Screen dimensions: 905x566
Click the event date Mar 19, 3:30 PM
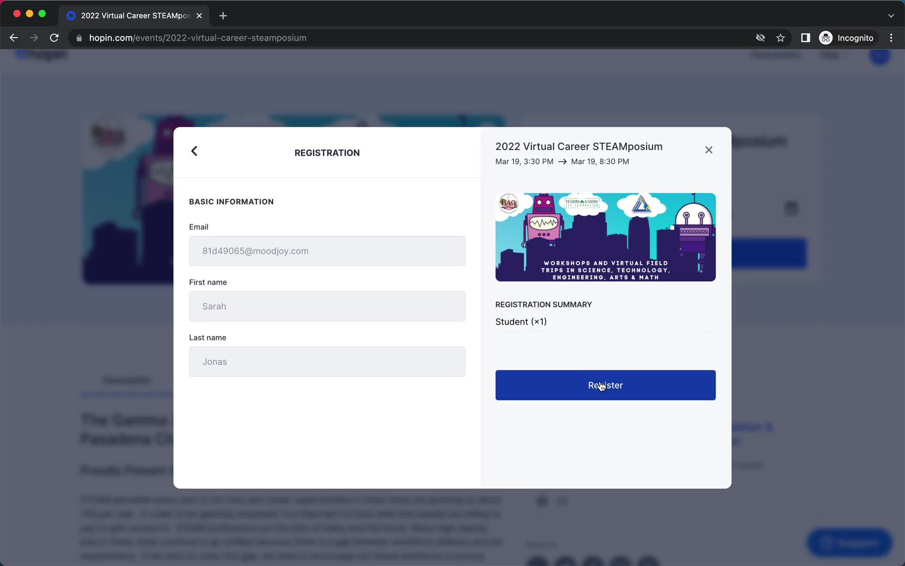click(x=524, y=161)
